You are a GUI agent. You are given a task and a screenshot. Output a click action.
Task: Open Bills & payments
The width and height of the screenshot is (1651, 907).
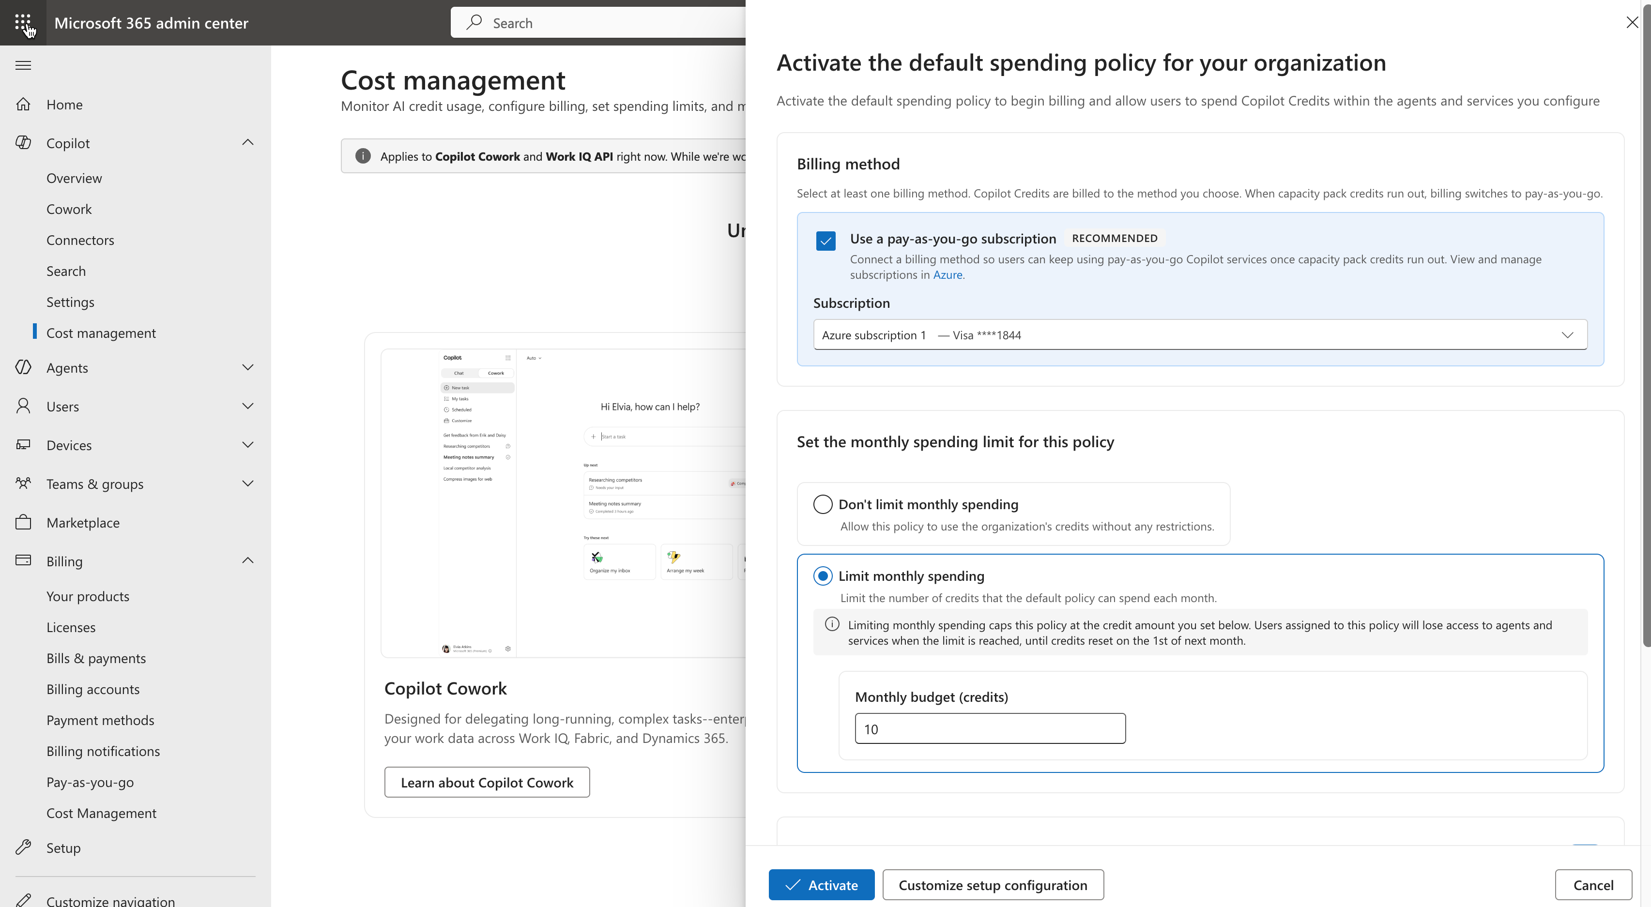coord(95,659)
